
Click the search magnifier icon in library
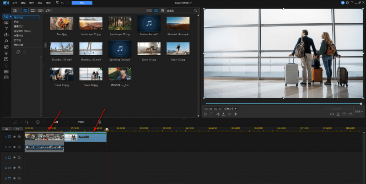(x=196, y=10)
